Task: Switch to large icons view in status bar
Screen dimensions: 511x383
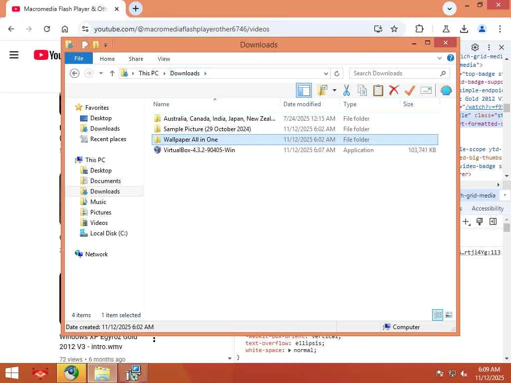Action: coord(449,315)
